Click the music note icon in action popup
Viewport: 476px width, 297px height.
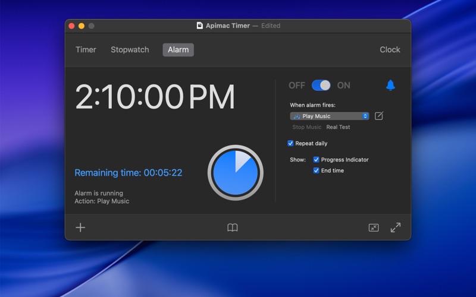pyautogui.click(x=297, y=116)
